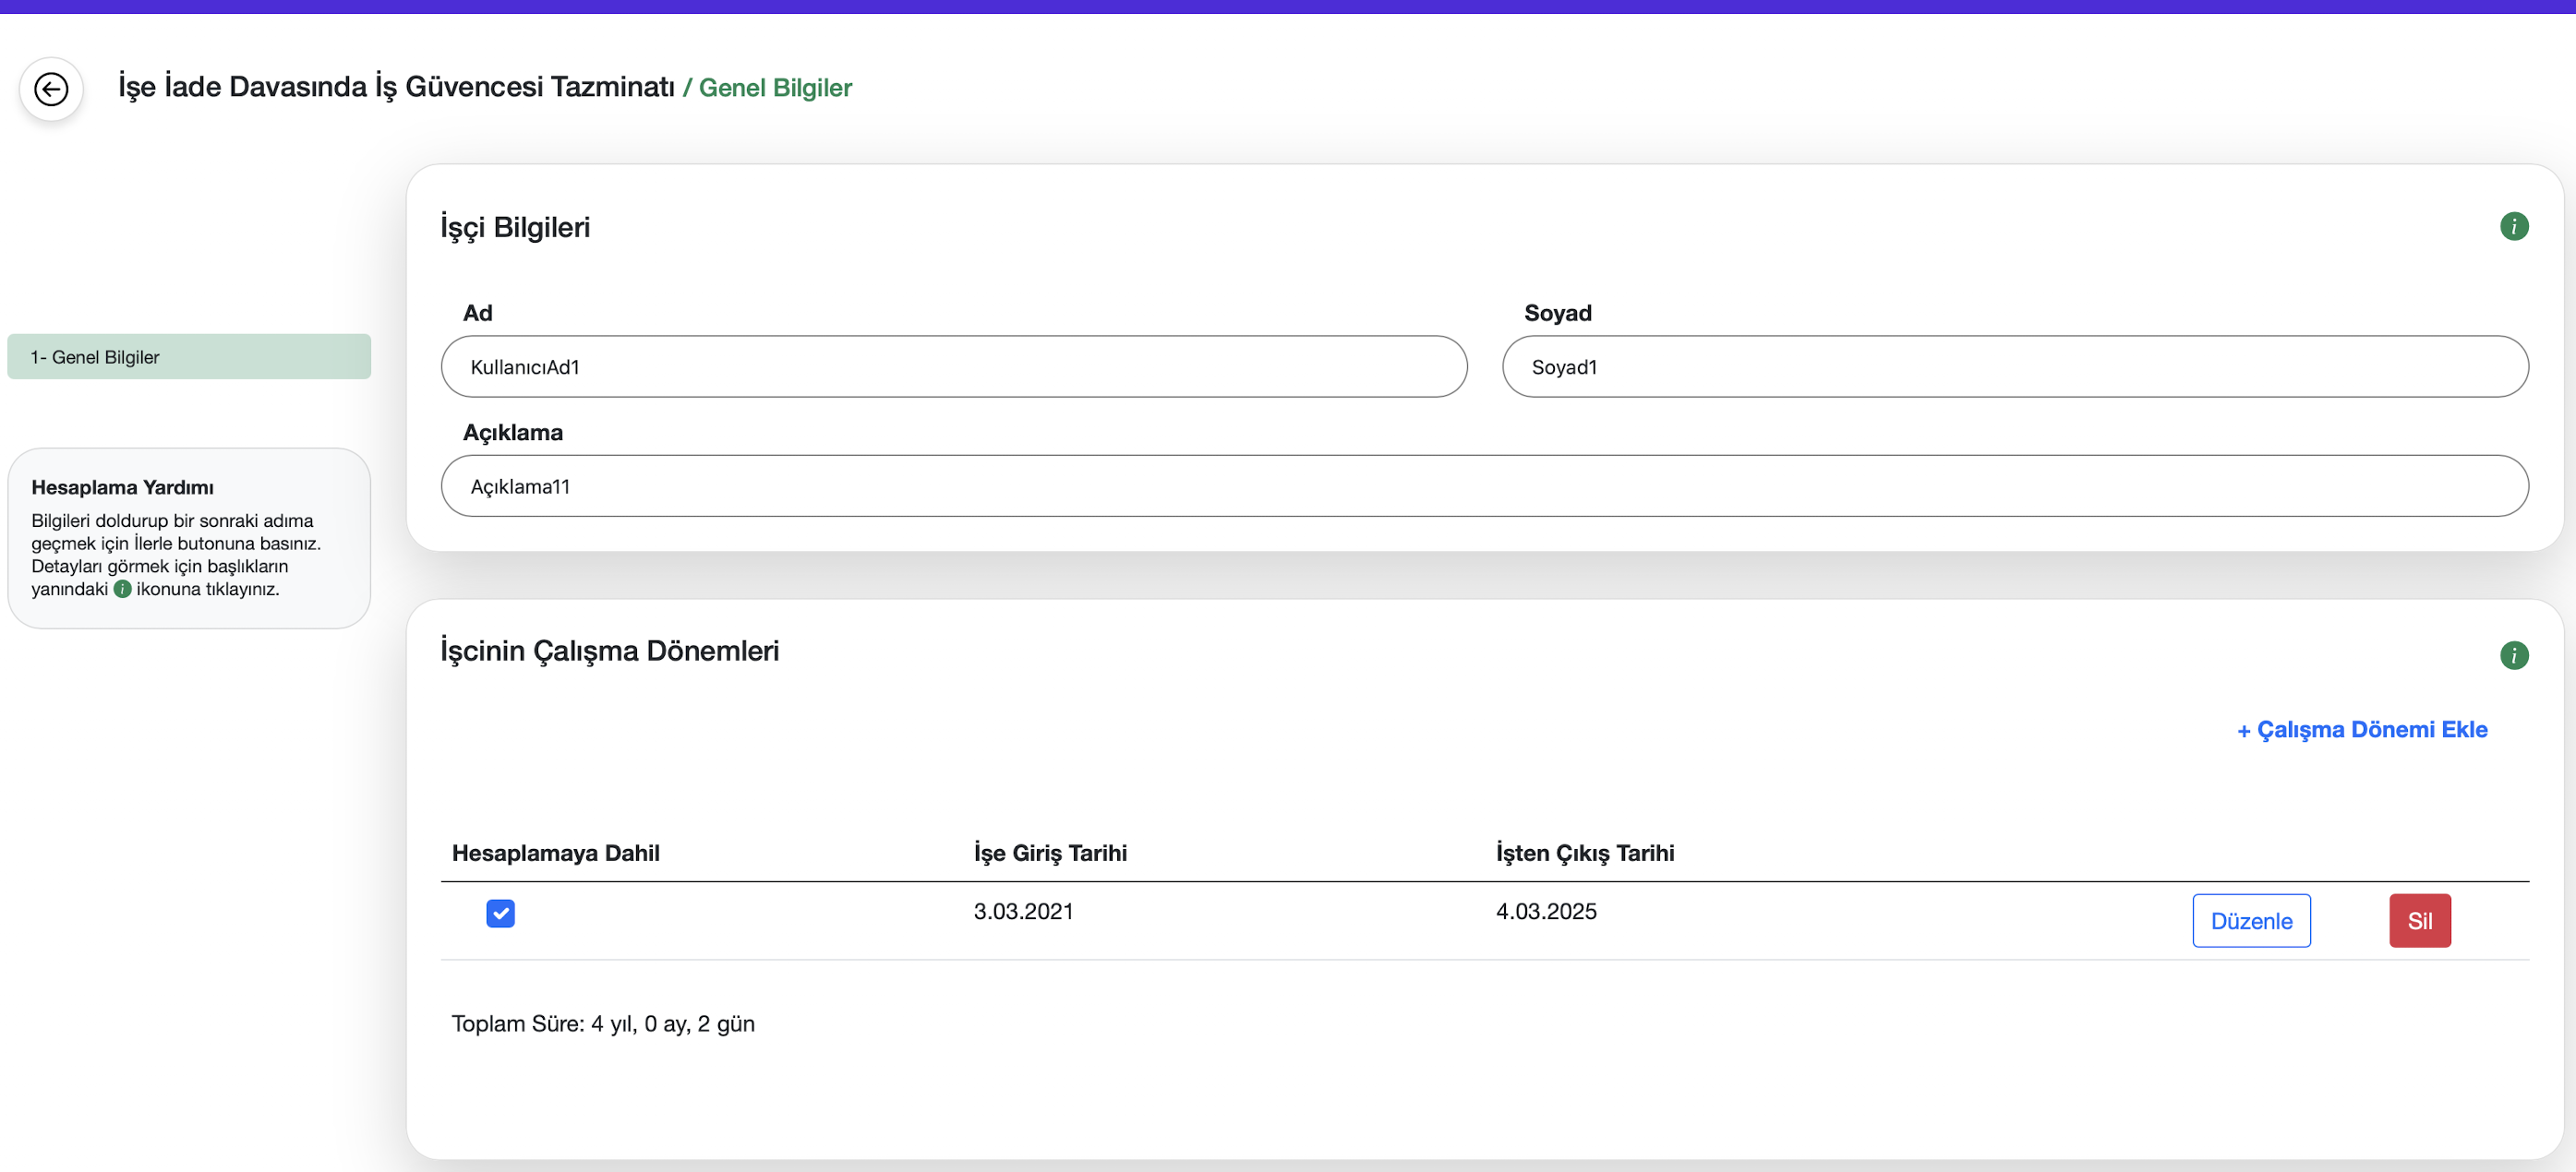Viewport: 2576px width, 1172px height.
Task: Open info icon beside İşçi Bilgileri heading
Action: (x=2513, y=227)
